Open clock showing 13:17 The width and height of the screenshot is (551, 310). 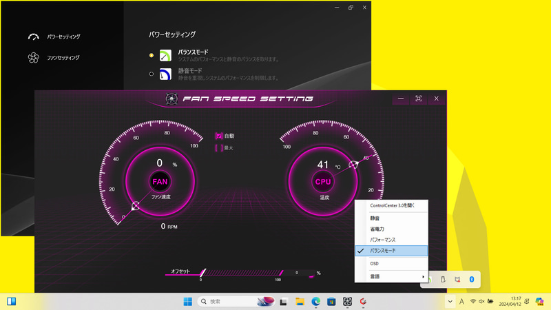(510, 301)
